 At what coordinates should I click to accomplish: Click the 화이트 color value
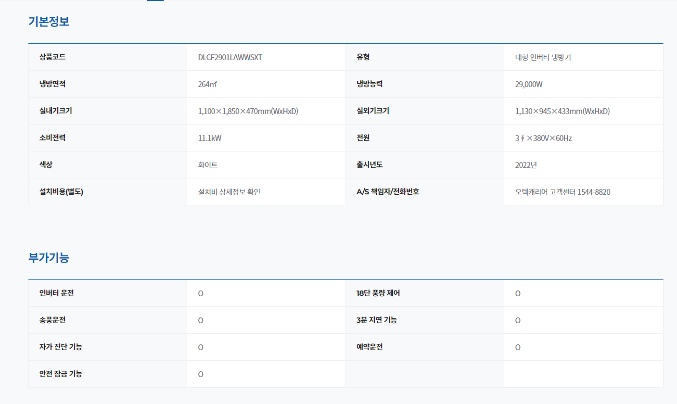point(208,165)
